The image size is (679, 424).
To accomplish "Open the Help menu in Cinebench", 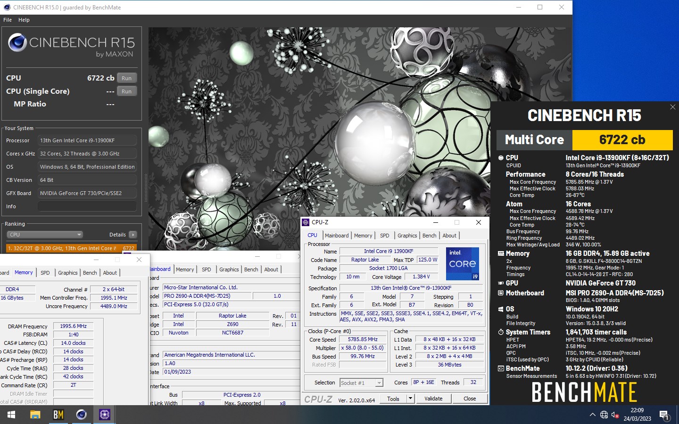I will click(24, 20).
